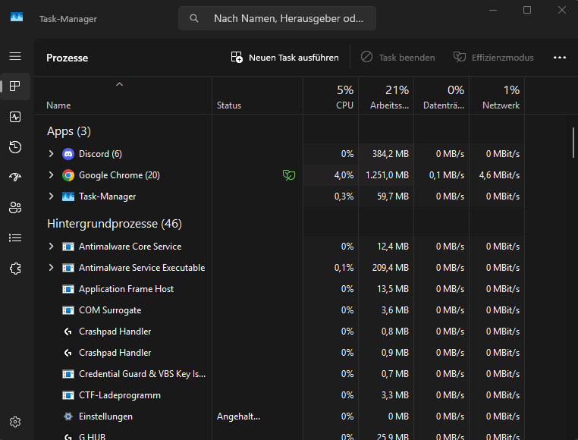Screen dimensions: 578x440
Task: Select the Google Chrome (20) row text
Action: click(x=119, y=175)
